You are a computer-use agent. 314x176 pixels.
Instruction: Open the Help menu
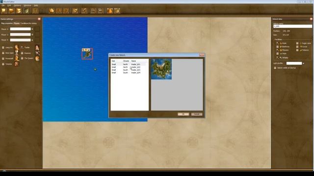point(36,5)
